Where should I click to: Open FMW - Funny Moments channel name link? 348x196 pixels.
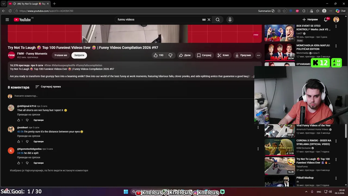[x=32, y=54]
